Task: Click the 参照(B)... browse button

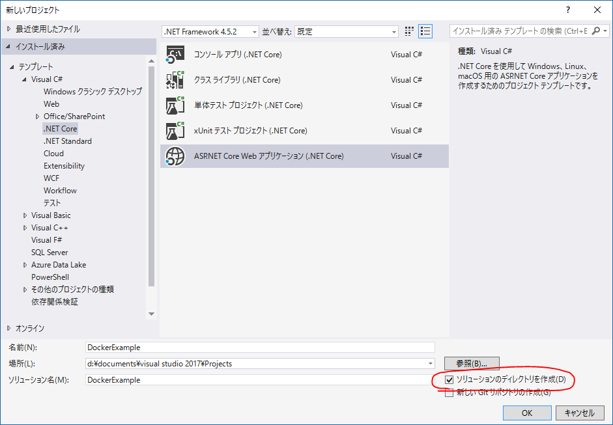Action: [x=472, y=364]
